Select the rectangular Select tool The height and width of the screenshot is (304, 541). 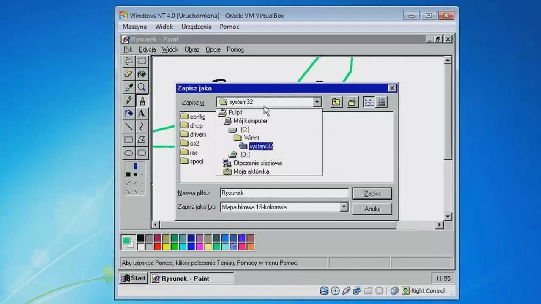pos(142,61)
